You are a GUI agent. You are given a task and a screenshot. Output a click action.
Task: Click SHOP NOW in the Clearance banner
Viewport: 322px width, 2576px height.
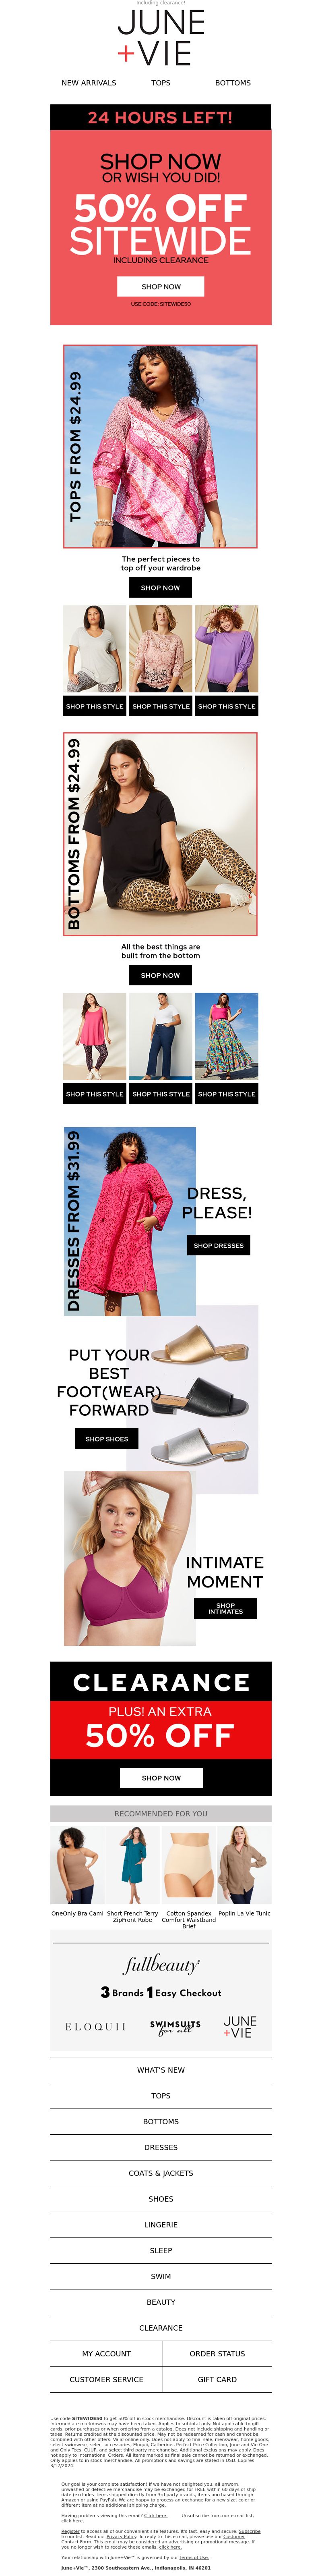tap(161, 1778)
